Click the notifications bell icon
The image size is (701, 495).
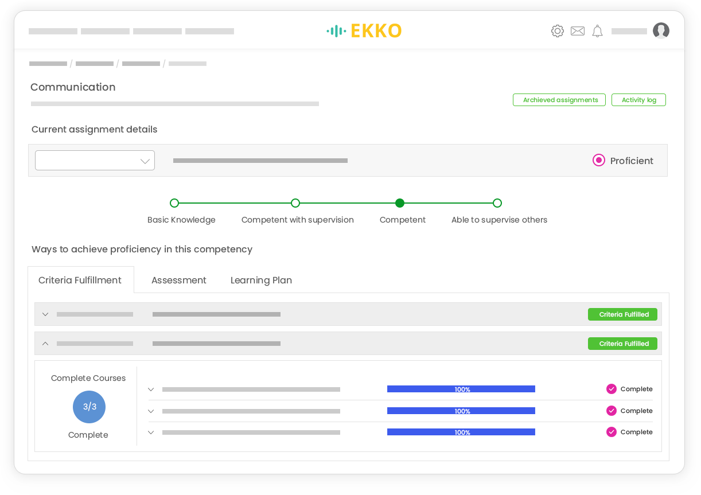tap(598, 31)
